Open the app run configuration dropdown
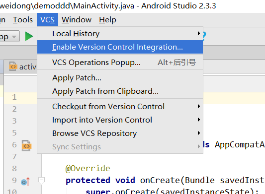 (x=9, y=36)
